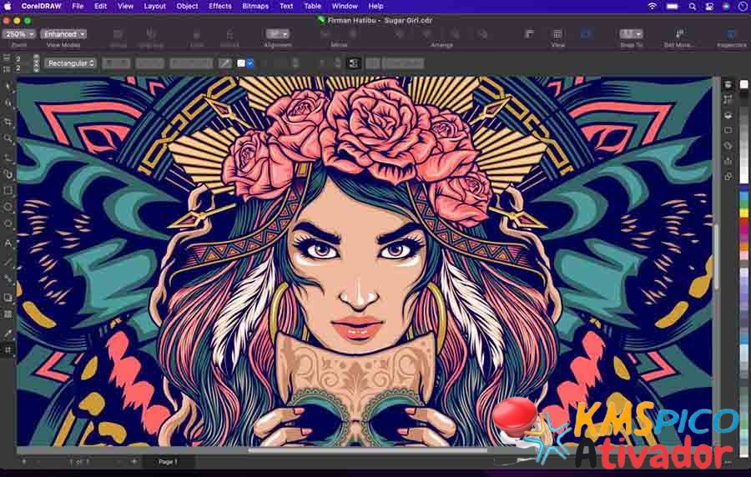The height and width of the screenshot is (477, 751).
Task: Click the Group icon in the toolbar
Action: click(x=118, y=34)
